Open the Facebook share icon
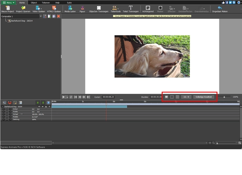 coord(227,2)
